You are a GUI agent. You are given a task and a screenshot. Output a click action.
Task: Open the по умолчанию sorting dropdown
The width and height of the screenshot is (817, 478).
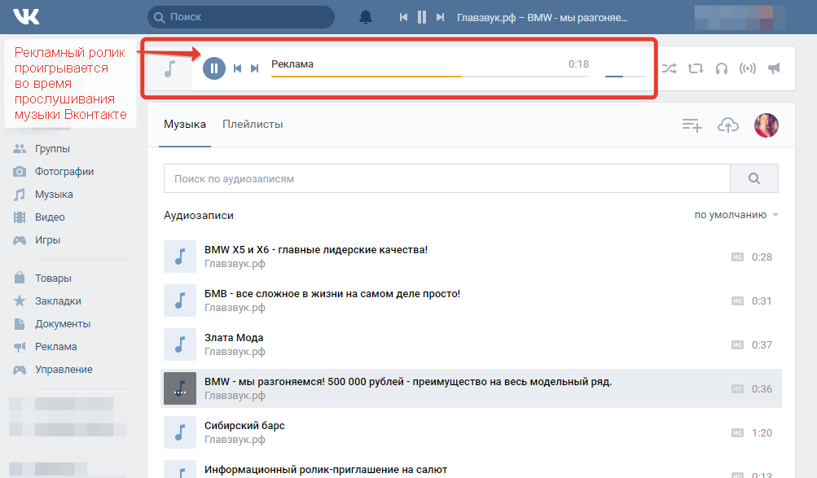tap(736, 215)
